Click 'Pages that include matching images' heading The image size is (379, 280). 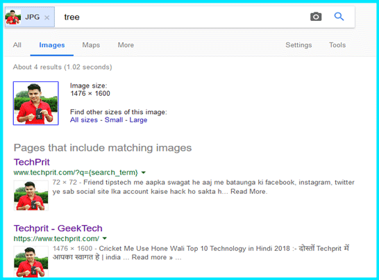tap(103, 147)
